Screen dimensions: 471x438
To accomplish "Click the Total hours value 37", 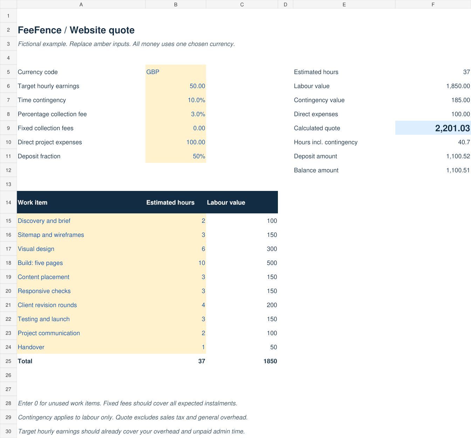I will [176, 361].
